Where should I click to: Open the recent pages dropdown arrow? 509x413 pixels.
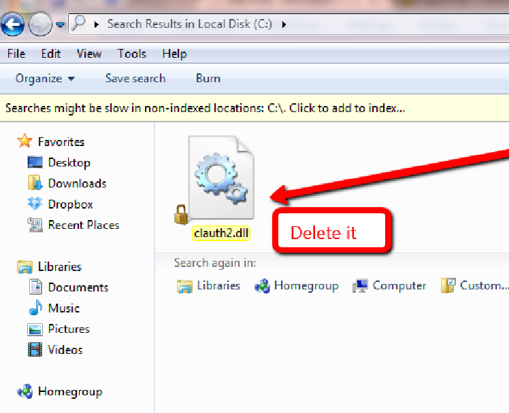point(60,25)
